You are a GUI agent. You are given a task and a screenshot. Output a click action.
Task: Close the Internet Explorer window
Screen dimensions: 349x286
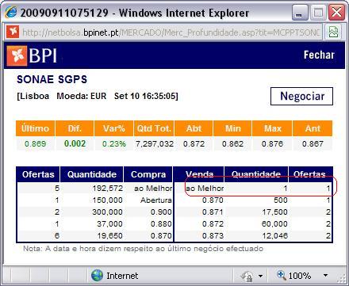(336, 13)
